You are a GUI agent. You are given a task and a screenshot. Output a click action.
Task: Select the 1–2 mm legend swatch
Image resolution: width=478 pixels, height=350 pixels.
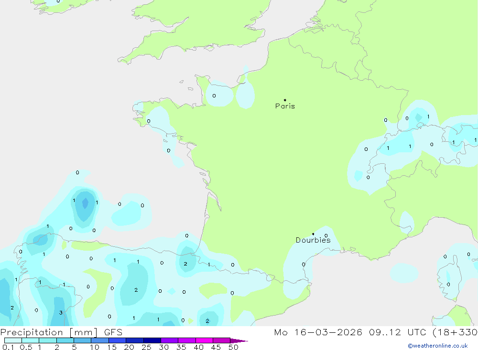click(47, 340)
